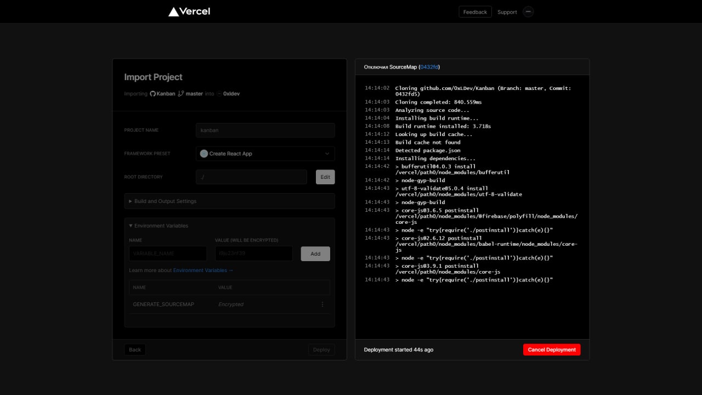The height and width of the screenshot is (395, 702).
Task: Expand Build and Output Settings
Action: pyautogui.click(x=230, y=201)
